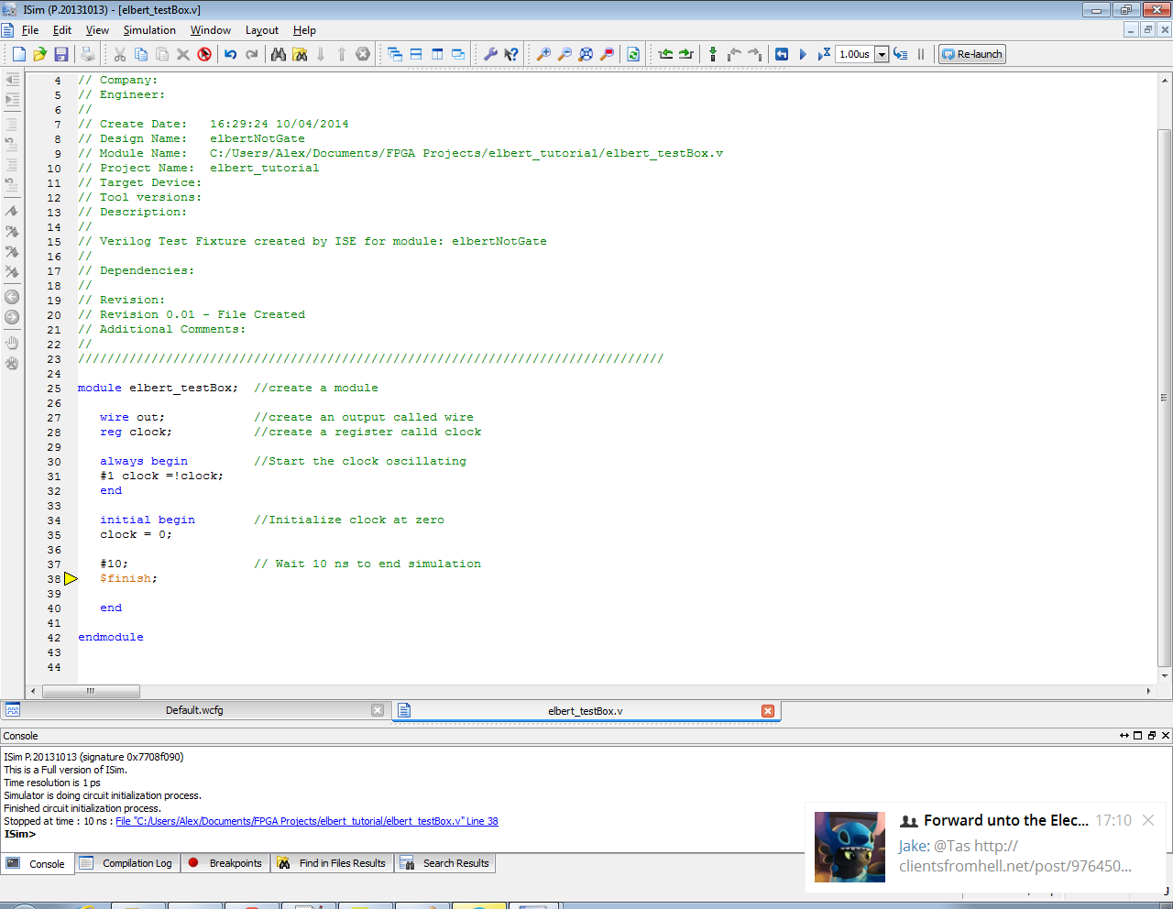This screenshot has width=1173, height=909.
Task: Click the ISim> console prompt
Action: click(20, 834)
